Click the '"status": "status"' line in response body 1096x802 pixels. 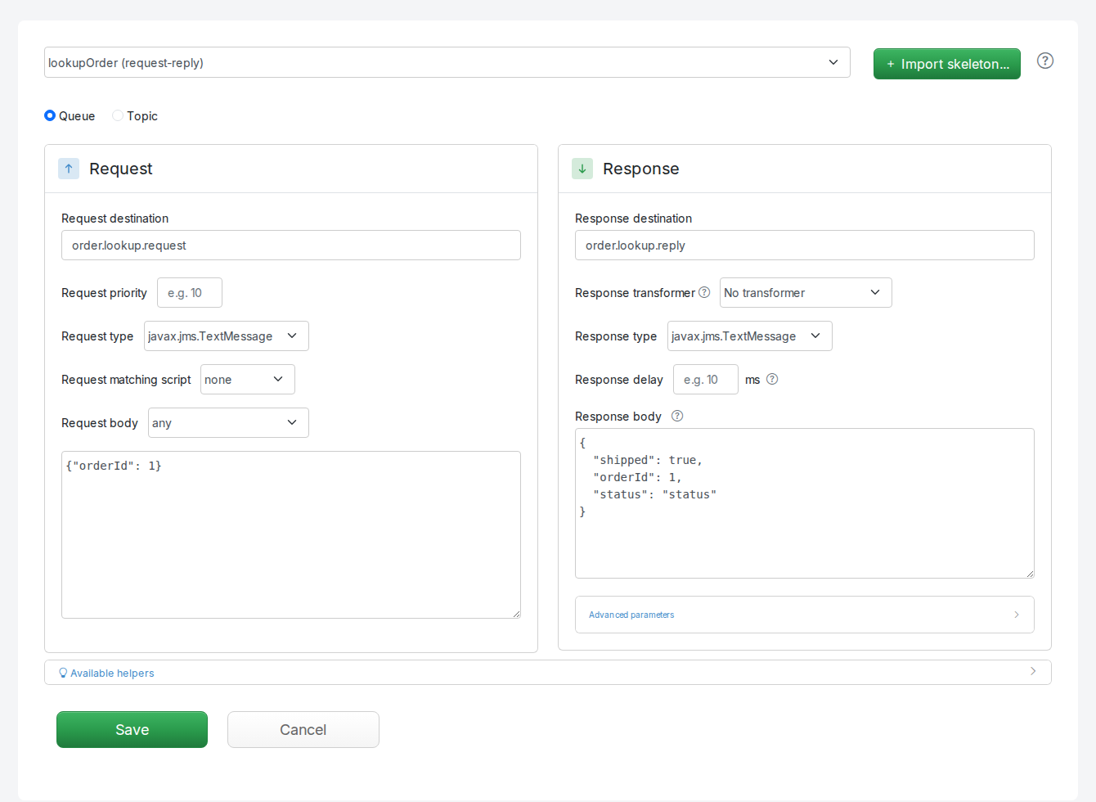point(654,494)
